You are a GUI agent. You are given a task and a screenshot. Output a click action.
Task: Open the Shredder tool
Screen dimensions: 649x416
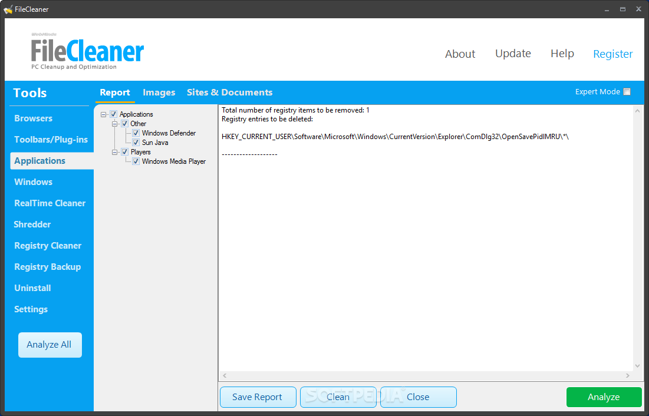[x=32, y=224]
